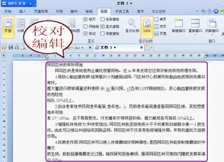Click paragraph starting 3.增强机体免疫力

[126, 130]
